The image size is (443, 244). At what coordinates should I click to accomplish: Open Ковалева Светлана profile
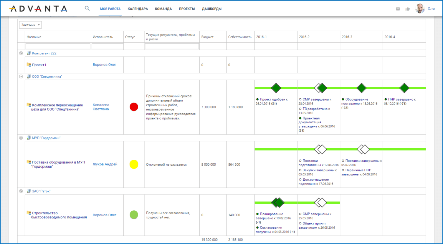pyautogui.click(x=101, y=107)
